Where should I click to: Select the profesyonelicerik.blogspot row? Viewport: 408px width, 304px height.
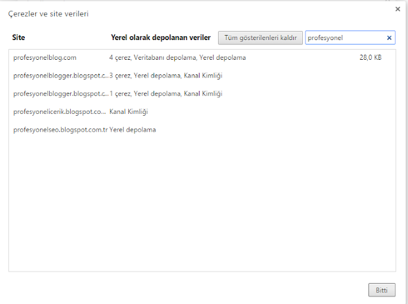[202, 112]
